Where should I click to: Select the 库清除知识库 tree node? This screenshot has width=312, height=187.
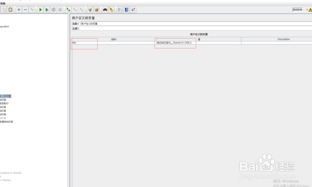pyautogui.click(x=6, y=122)
